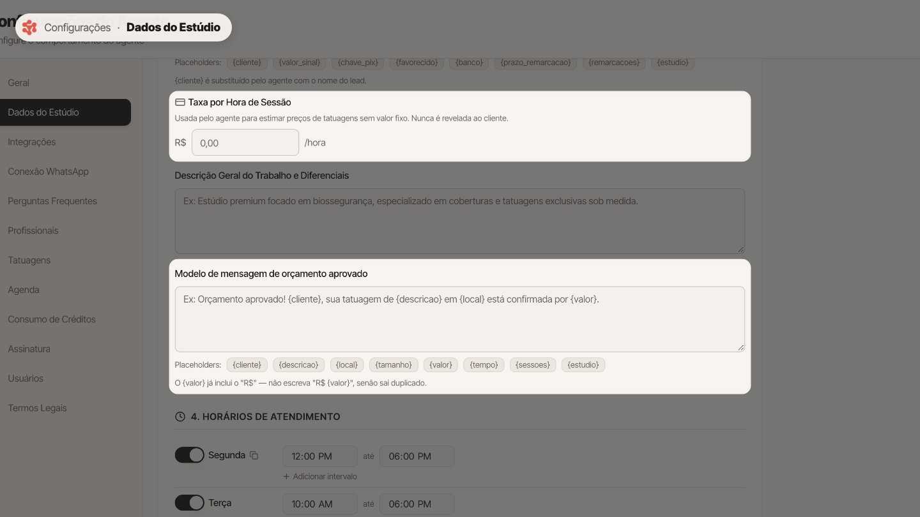Click the clock icon by Horários de Atendimento
The image size is (920, 517).
click(x=180, y=417)
